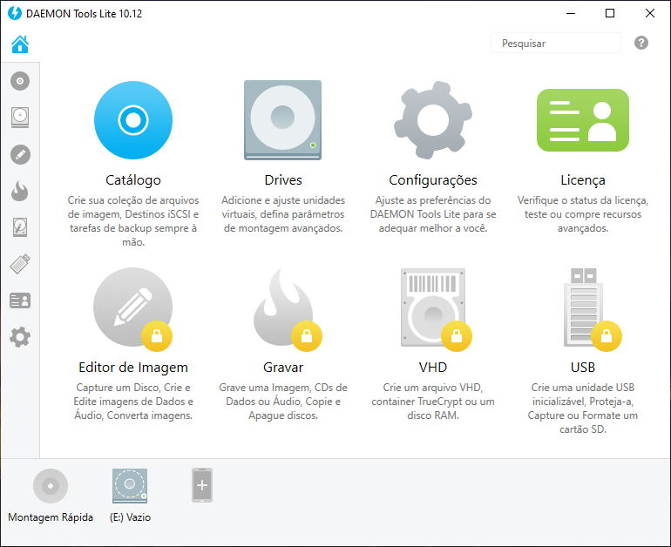Click the Editor de Imagem title
The height and width of the screenshot is (547, 671).
pyautogui.click(x=133, y=368)
